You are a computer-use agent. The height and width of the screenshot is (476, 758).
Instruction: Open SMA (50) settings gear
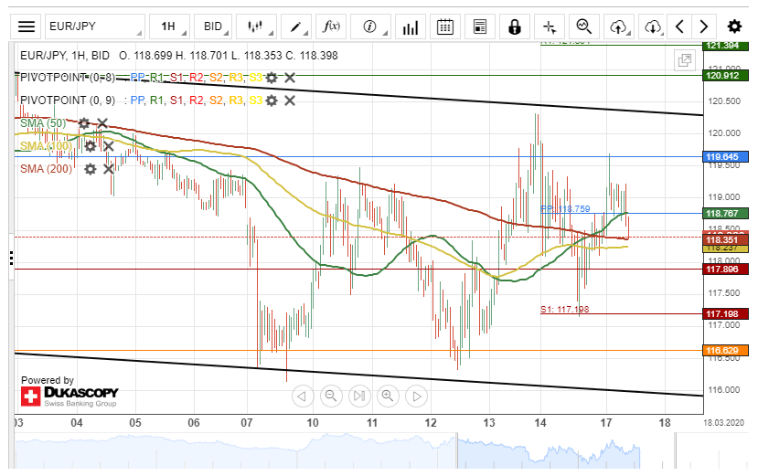[x=83, y=123]
